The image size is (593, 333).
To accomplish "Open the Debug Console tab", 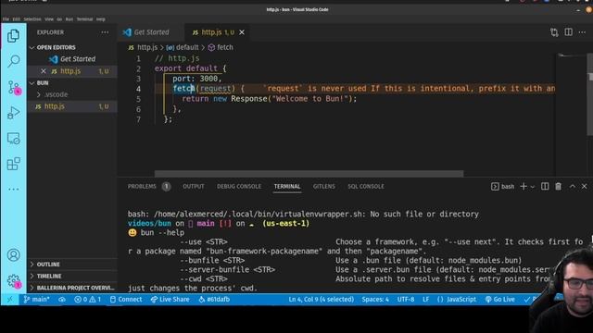I will [x=239, y=187].
